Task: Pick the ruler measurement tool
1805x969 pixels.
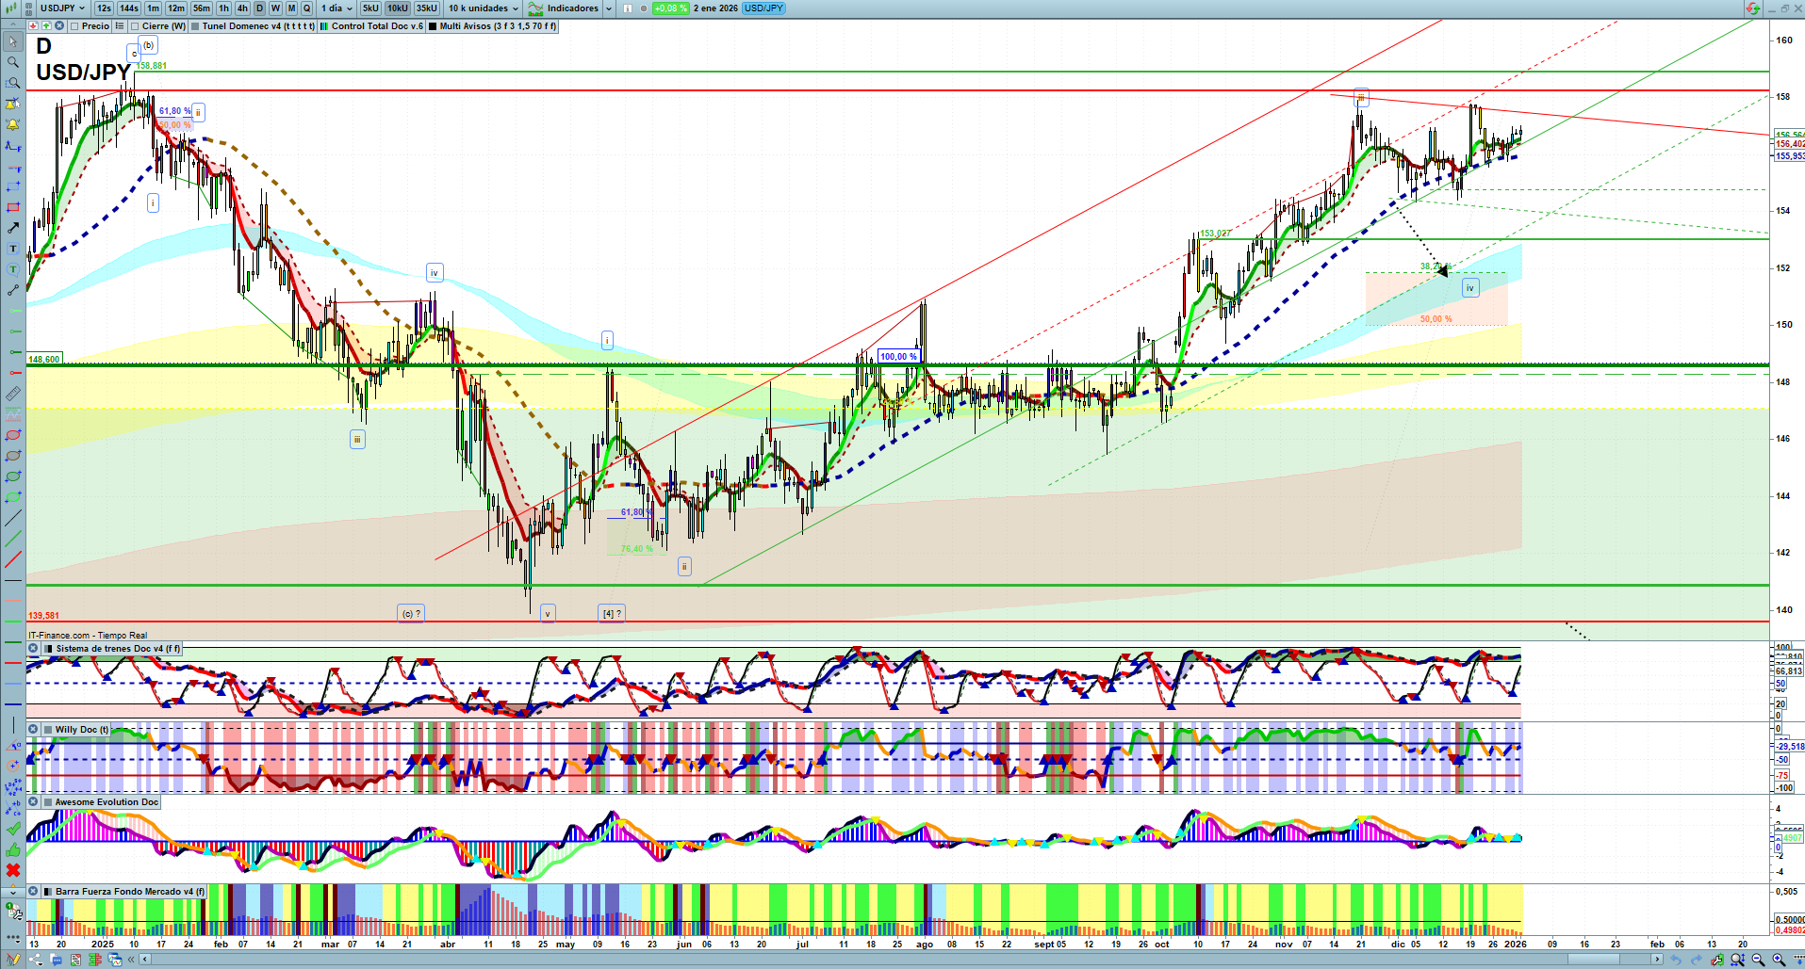Action: tap(13, 394)
